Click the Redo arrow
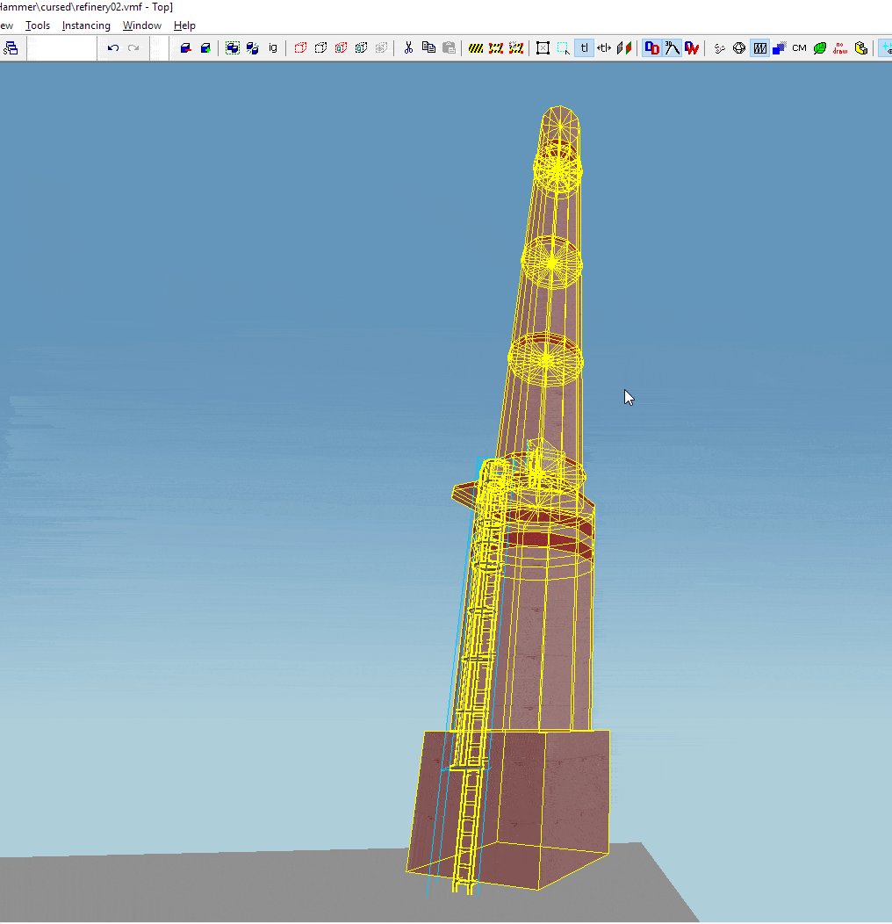The width and height of the screenshot is (892, 924). click(x=133, y=47)
